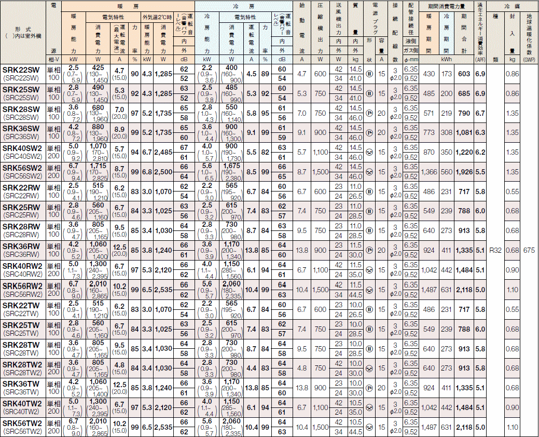
Task: Click the SRK36SW model name
Action: pos(21,129)
